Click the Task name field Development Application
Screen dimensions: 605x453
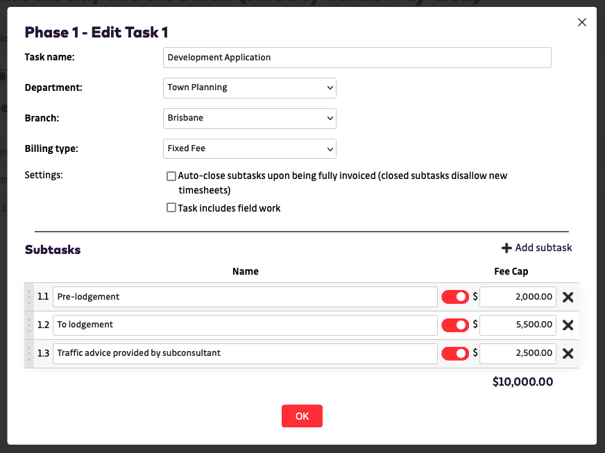click(x=357, y=58)
